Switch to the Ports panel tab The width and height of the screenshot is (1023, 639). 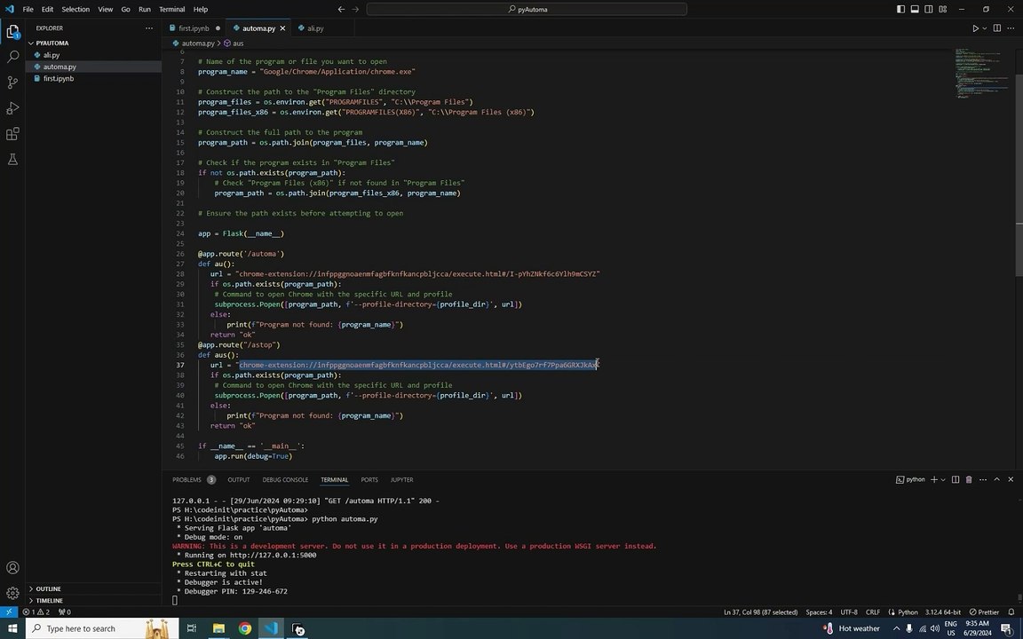point(369,480)
